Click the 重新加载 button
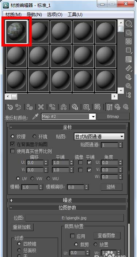 22,227
